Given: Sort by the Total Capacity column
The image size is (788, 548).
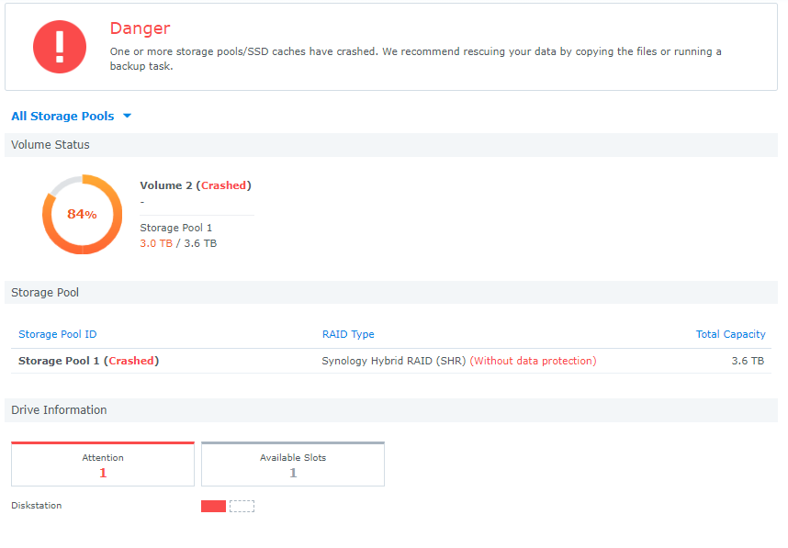Looking at the screenshot, I should [x=730, y=334].
